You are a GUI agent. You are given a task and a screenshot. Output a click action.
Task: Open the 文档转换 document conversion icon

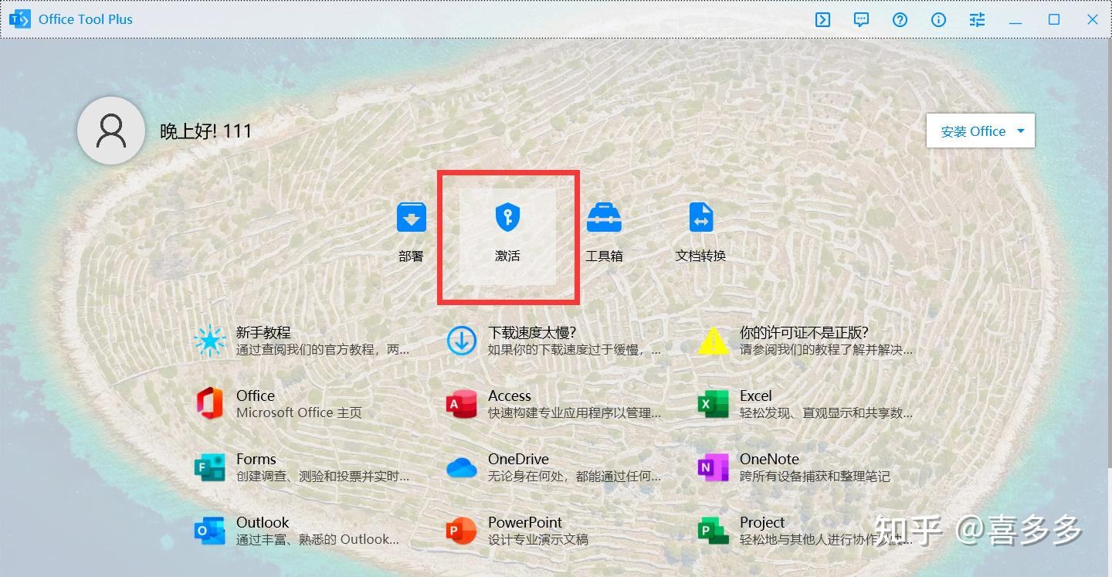coord(700,217)
